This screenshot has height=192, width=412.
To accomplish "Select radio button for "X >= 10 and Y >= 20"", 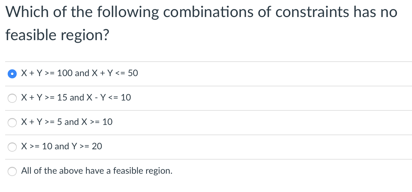I will click(x=12, y=147).
